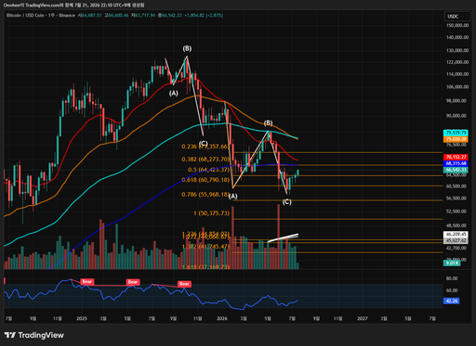Viewport: 476px width, 346px height.
Task: Click the 60.00 RSI scale label
Action: [x=452, y=290]
